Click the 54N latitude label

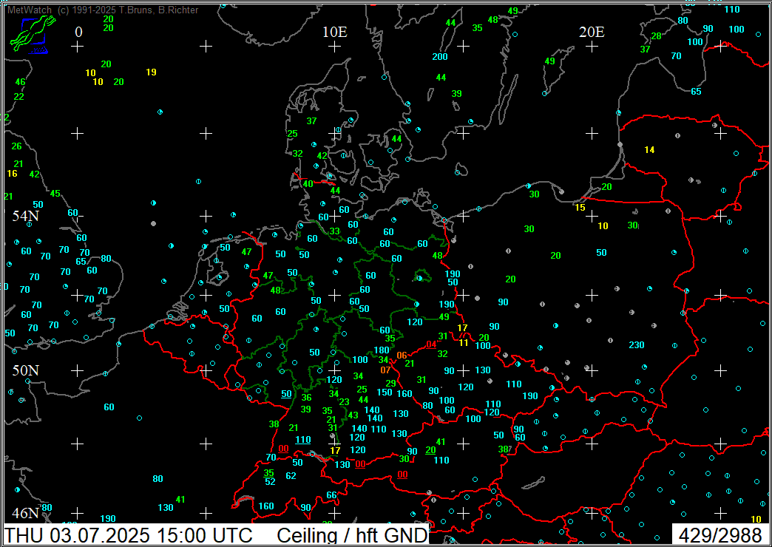[26, 216]
